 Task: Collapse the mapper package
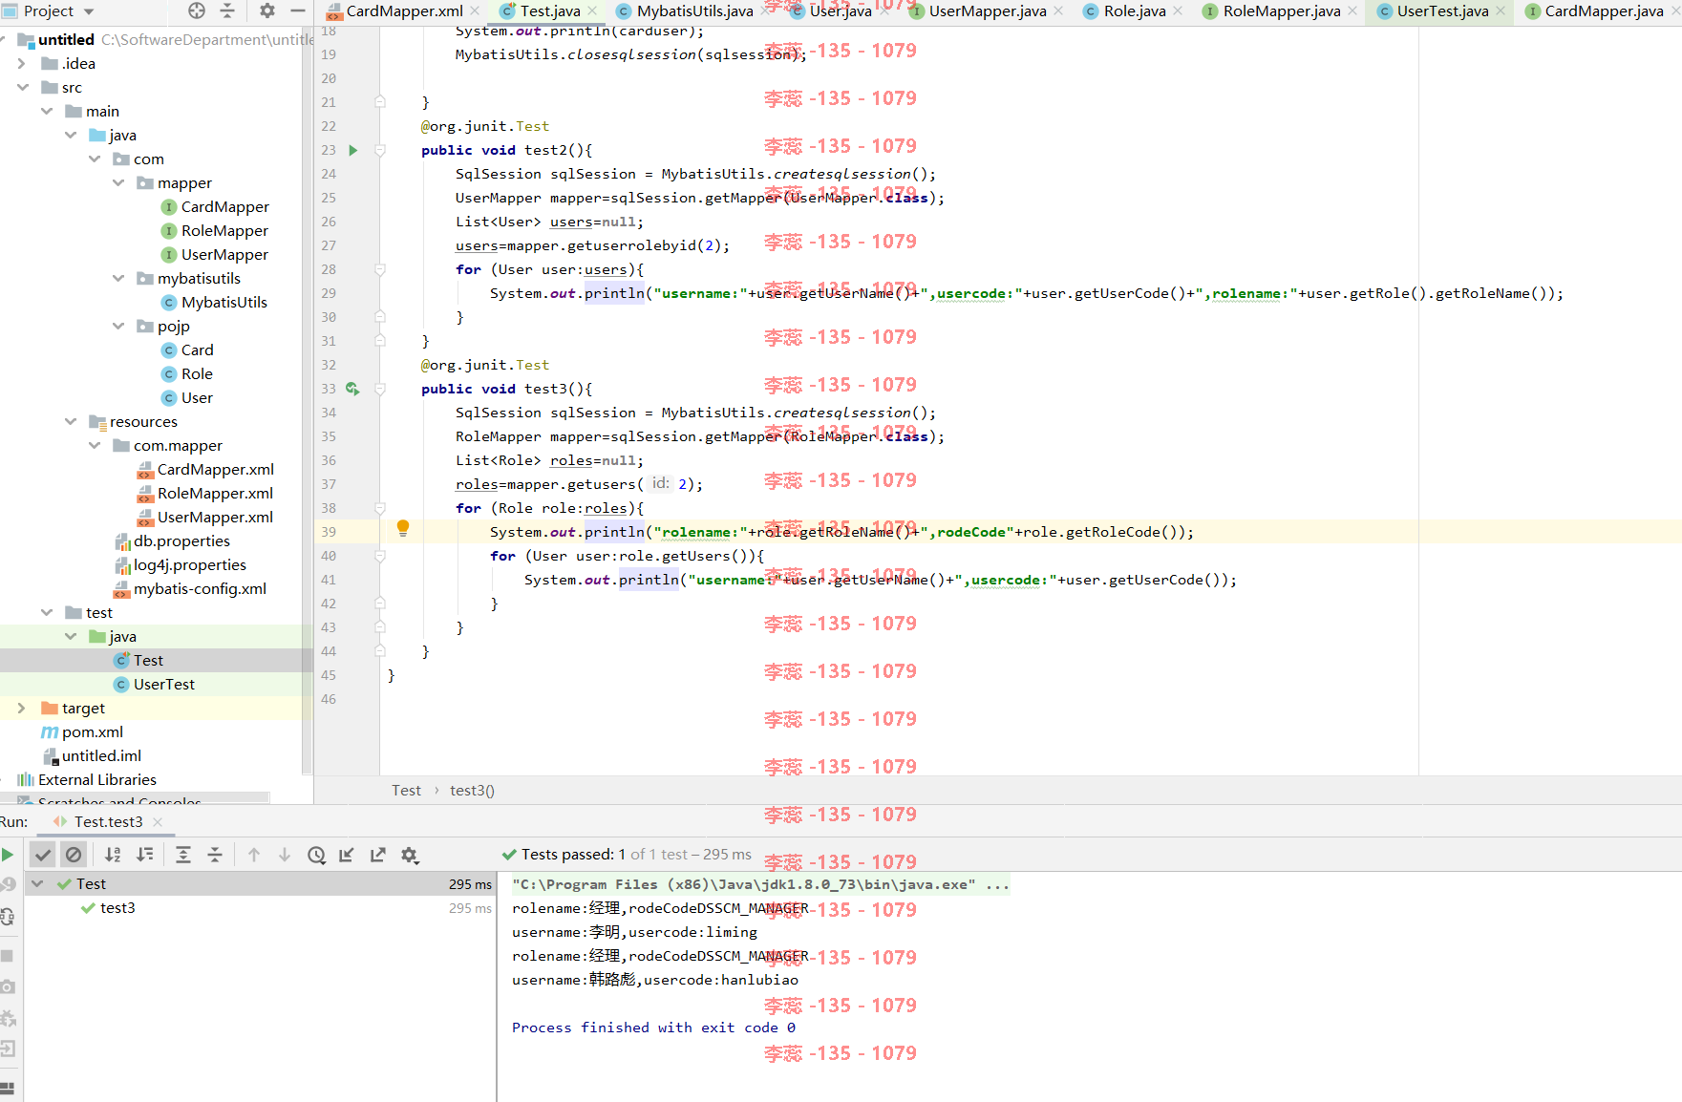pyautogui.click(x=118, y=182)
